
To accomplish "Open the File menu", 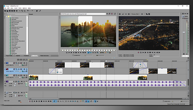I will pos(5,8).
